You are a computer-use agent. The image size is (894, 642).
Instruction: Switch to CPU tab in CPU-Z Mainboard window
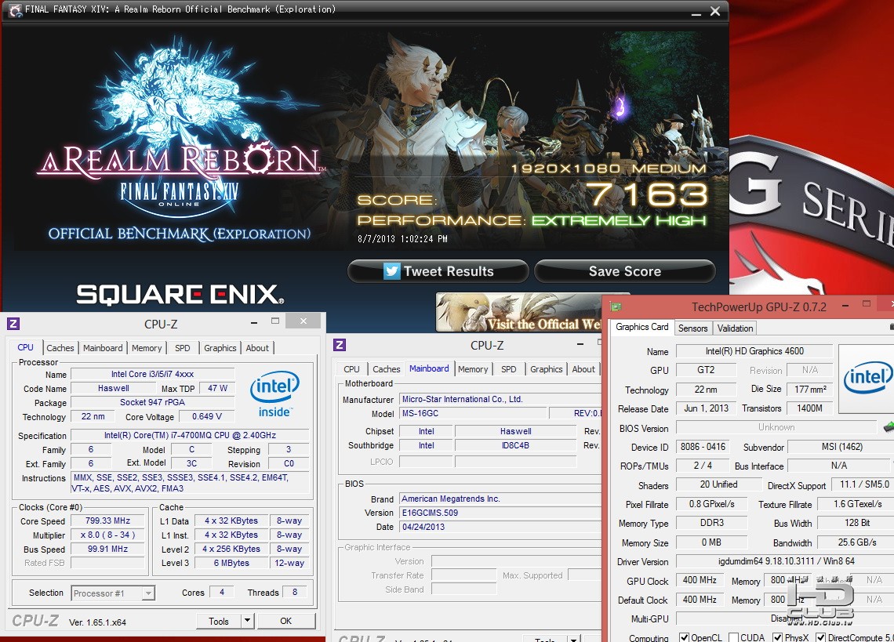point(352,369)
